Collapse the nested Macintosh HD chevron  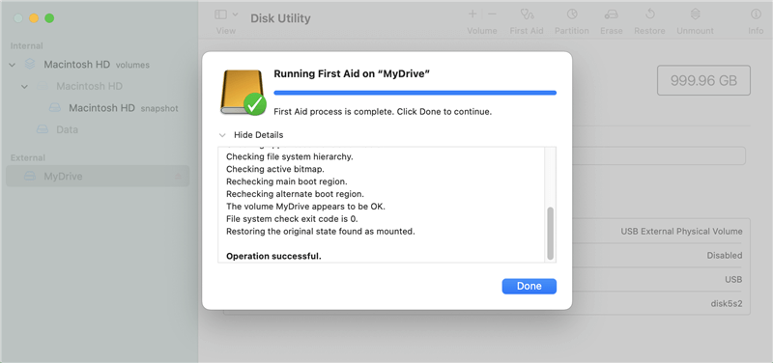click(x=25, y=87)
